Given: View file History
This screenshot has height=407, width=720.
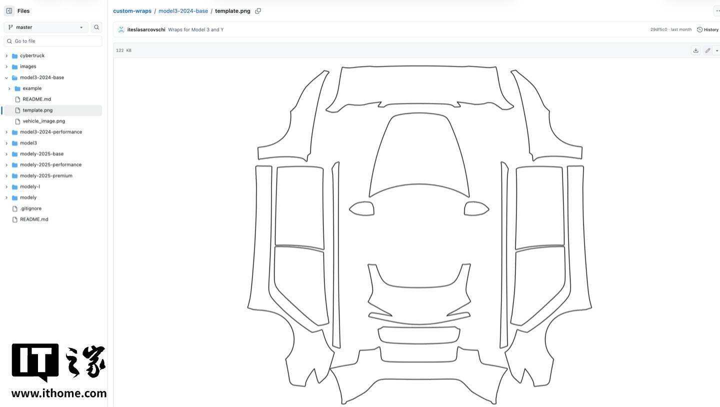Looking at the screenshot, I should tap(707, 29).
